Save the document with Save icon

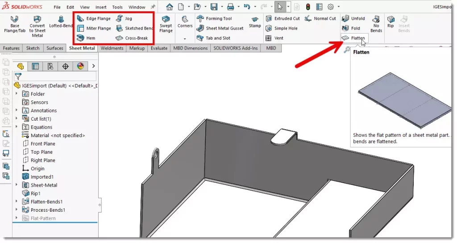[214, 7]
